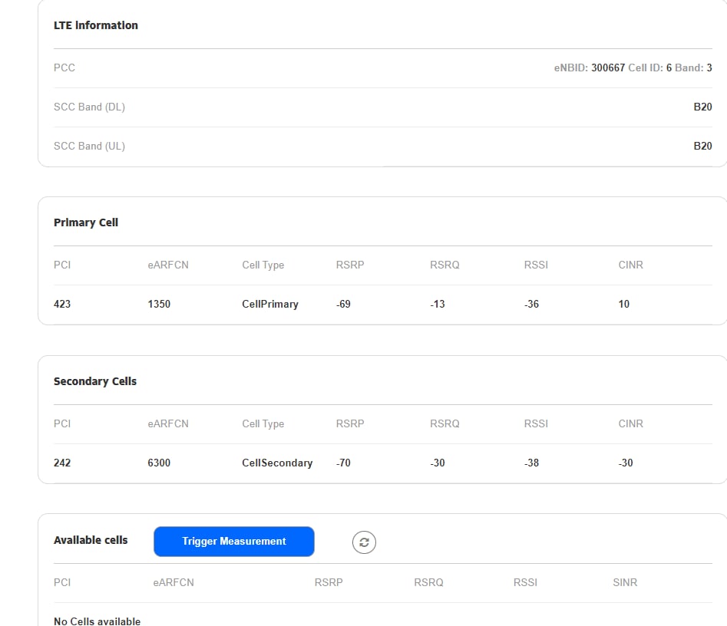The height and width of the screenshot is (626, 727).
Task: Click the SCC Band (DL) label
Action: 89,107
